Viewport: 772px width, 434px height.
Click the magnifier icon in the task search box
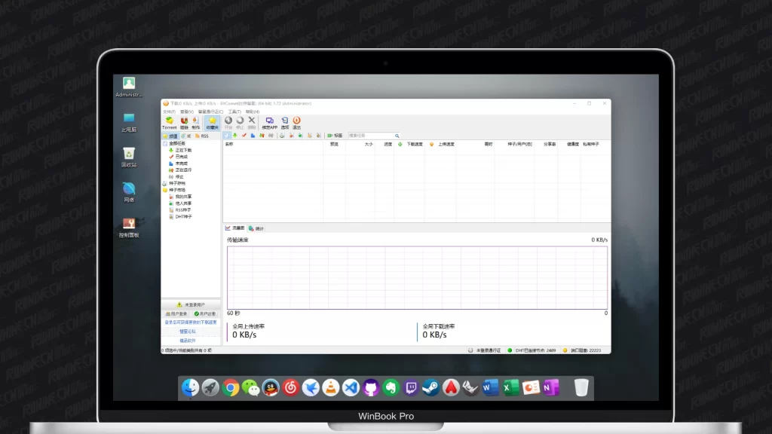397,136
